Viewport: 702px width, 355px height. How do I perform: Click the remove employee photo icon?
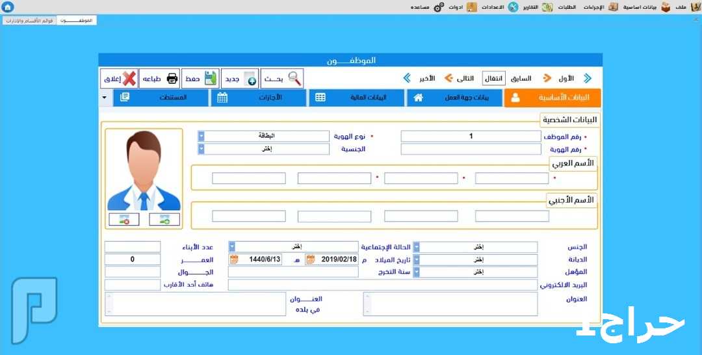[123, 220]
